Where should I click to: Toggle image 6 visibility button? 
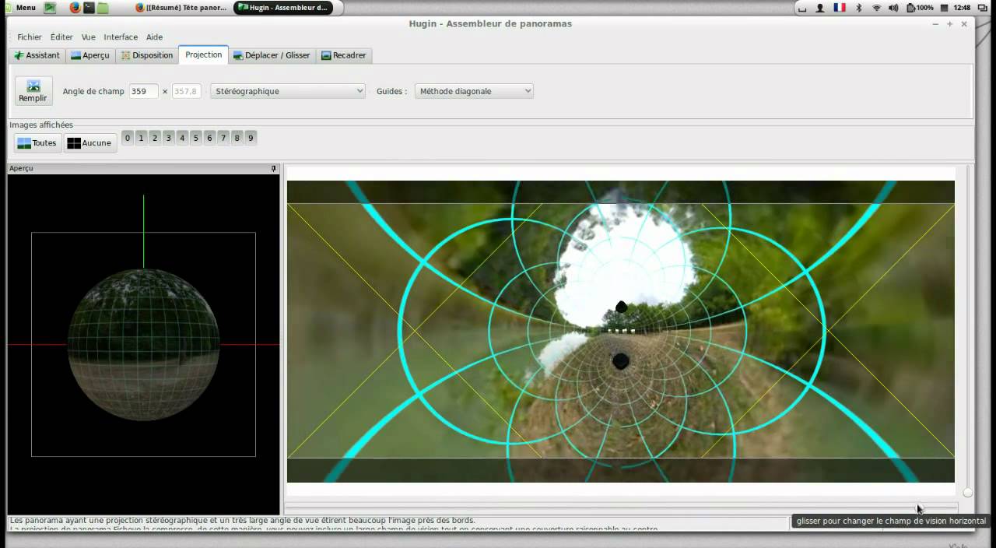[209, 138]
